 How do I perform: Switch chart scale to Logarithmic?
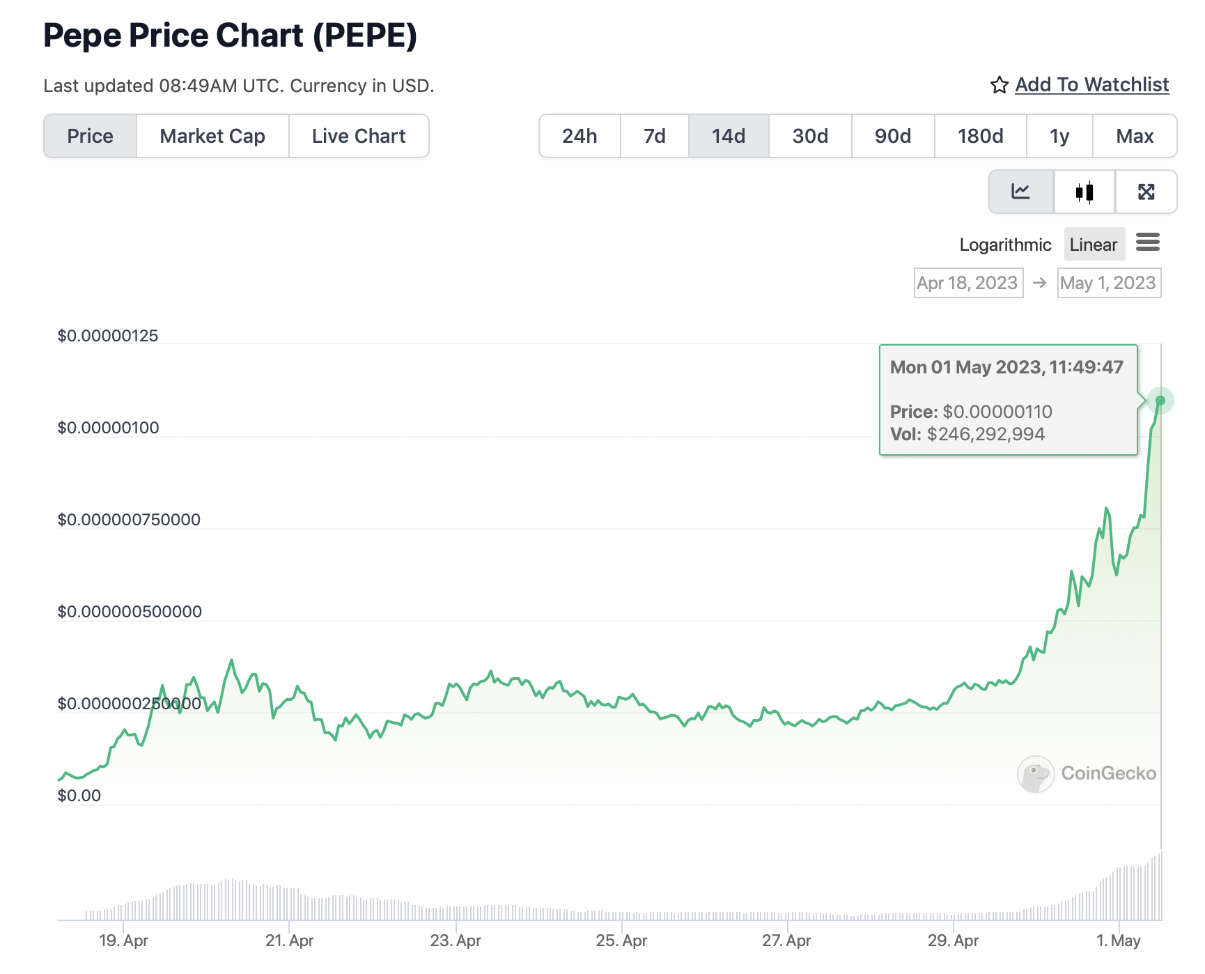1005,245
